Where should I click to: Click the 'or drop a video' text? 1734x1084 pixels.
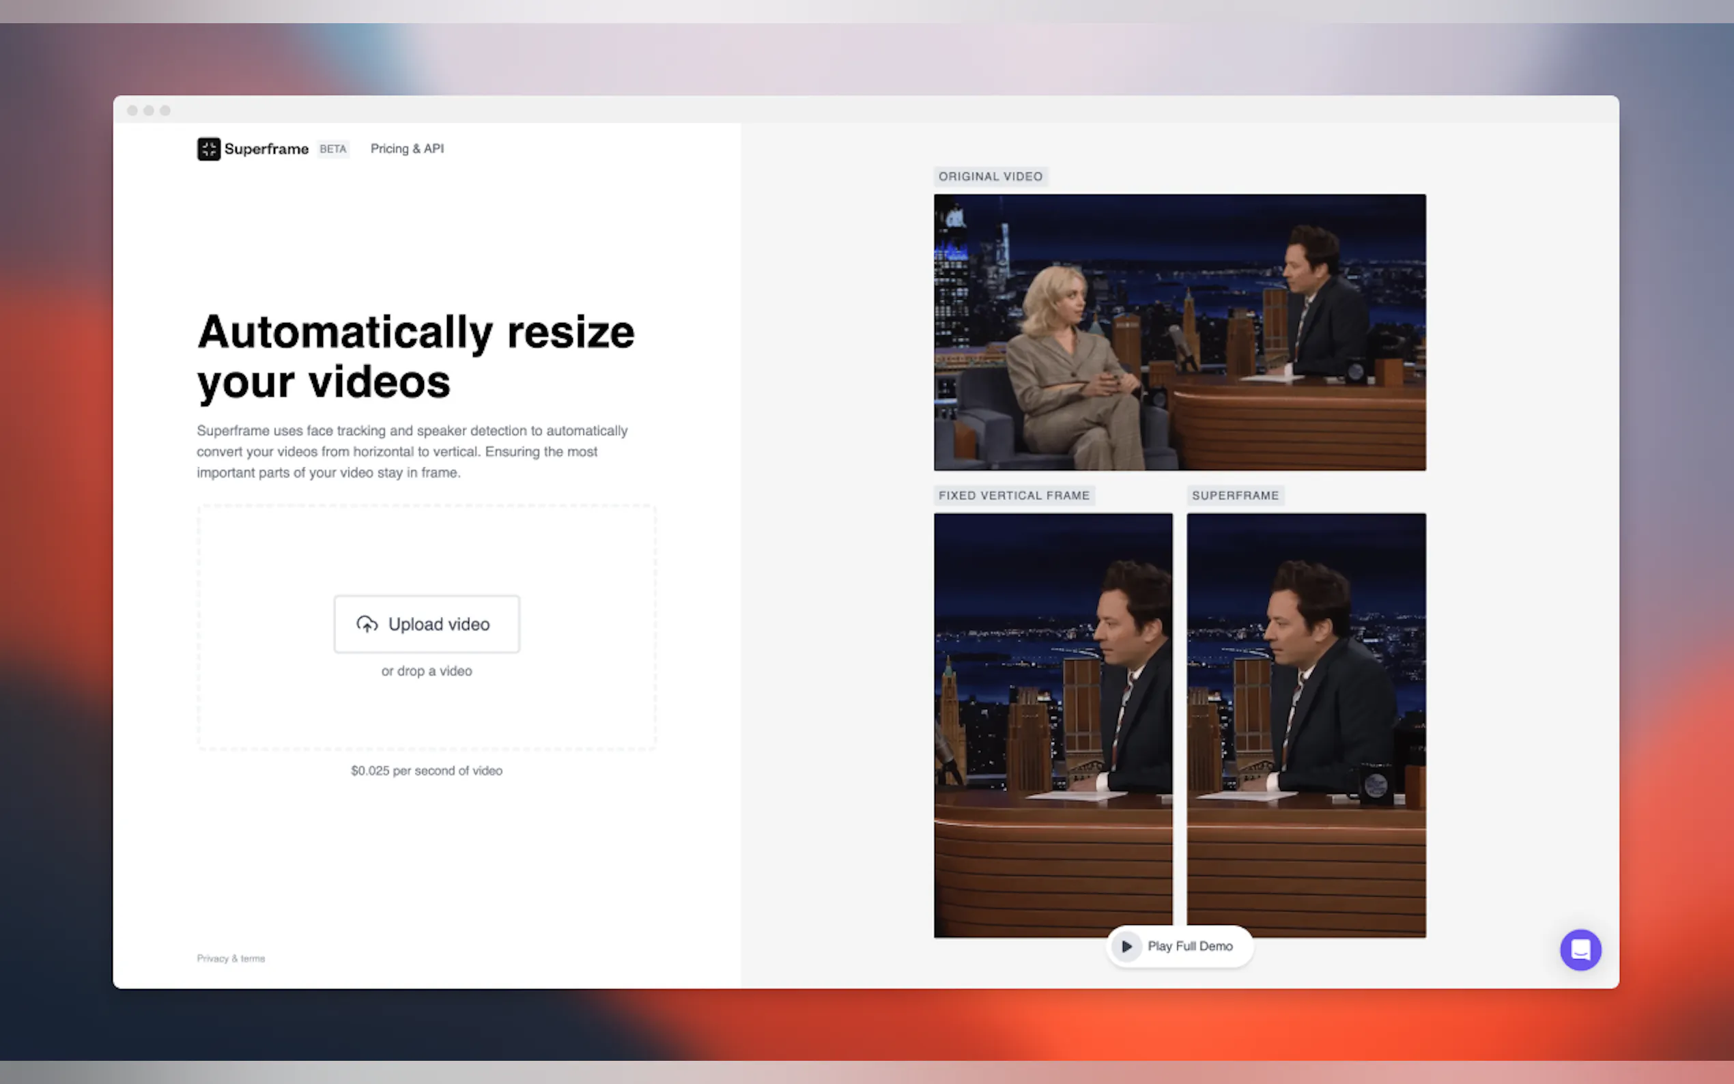tap(427, 671)
